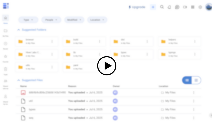212x126 pixels.
Task: Open Recent files in the sidebar
Action: click(x=5, y=44)
